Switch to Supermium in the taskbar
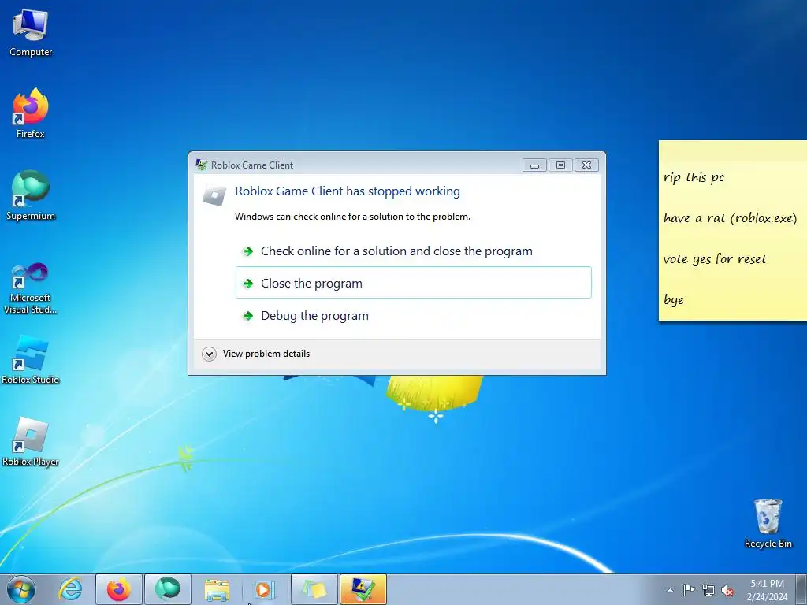 pyautogui.click(x=168, y=589)
